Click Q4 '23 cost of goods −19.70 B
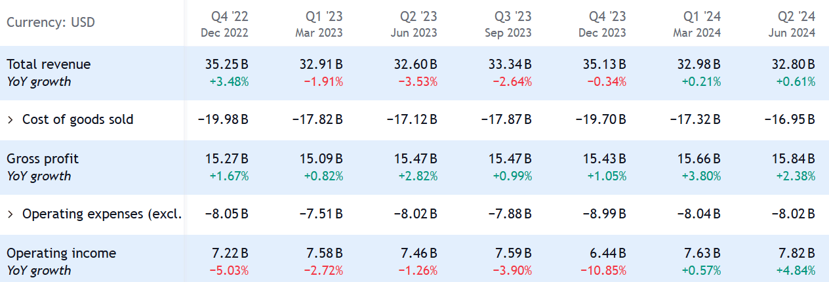The width and height of the screenshot is (829, 282). (601, 119)
